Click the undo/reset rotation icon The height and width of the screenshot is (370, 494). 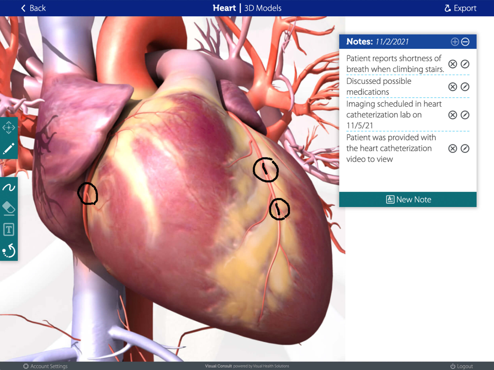(x=8, y=251)
